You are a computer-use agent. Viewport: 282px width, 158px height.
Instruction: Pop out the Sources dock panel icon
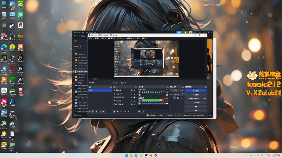(135, 87)
